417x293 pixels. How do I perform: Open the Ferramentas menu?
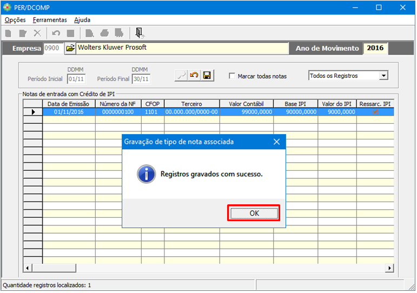point(50,20)
